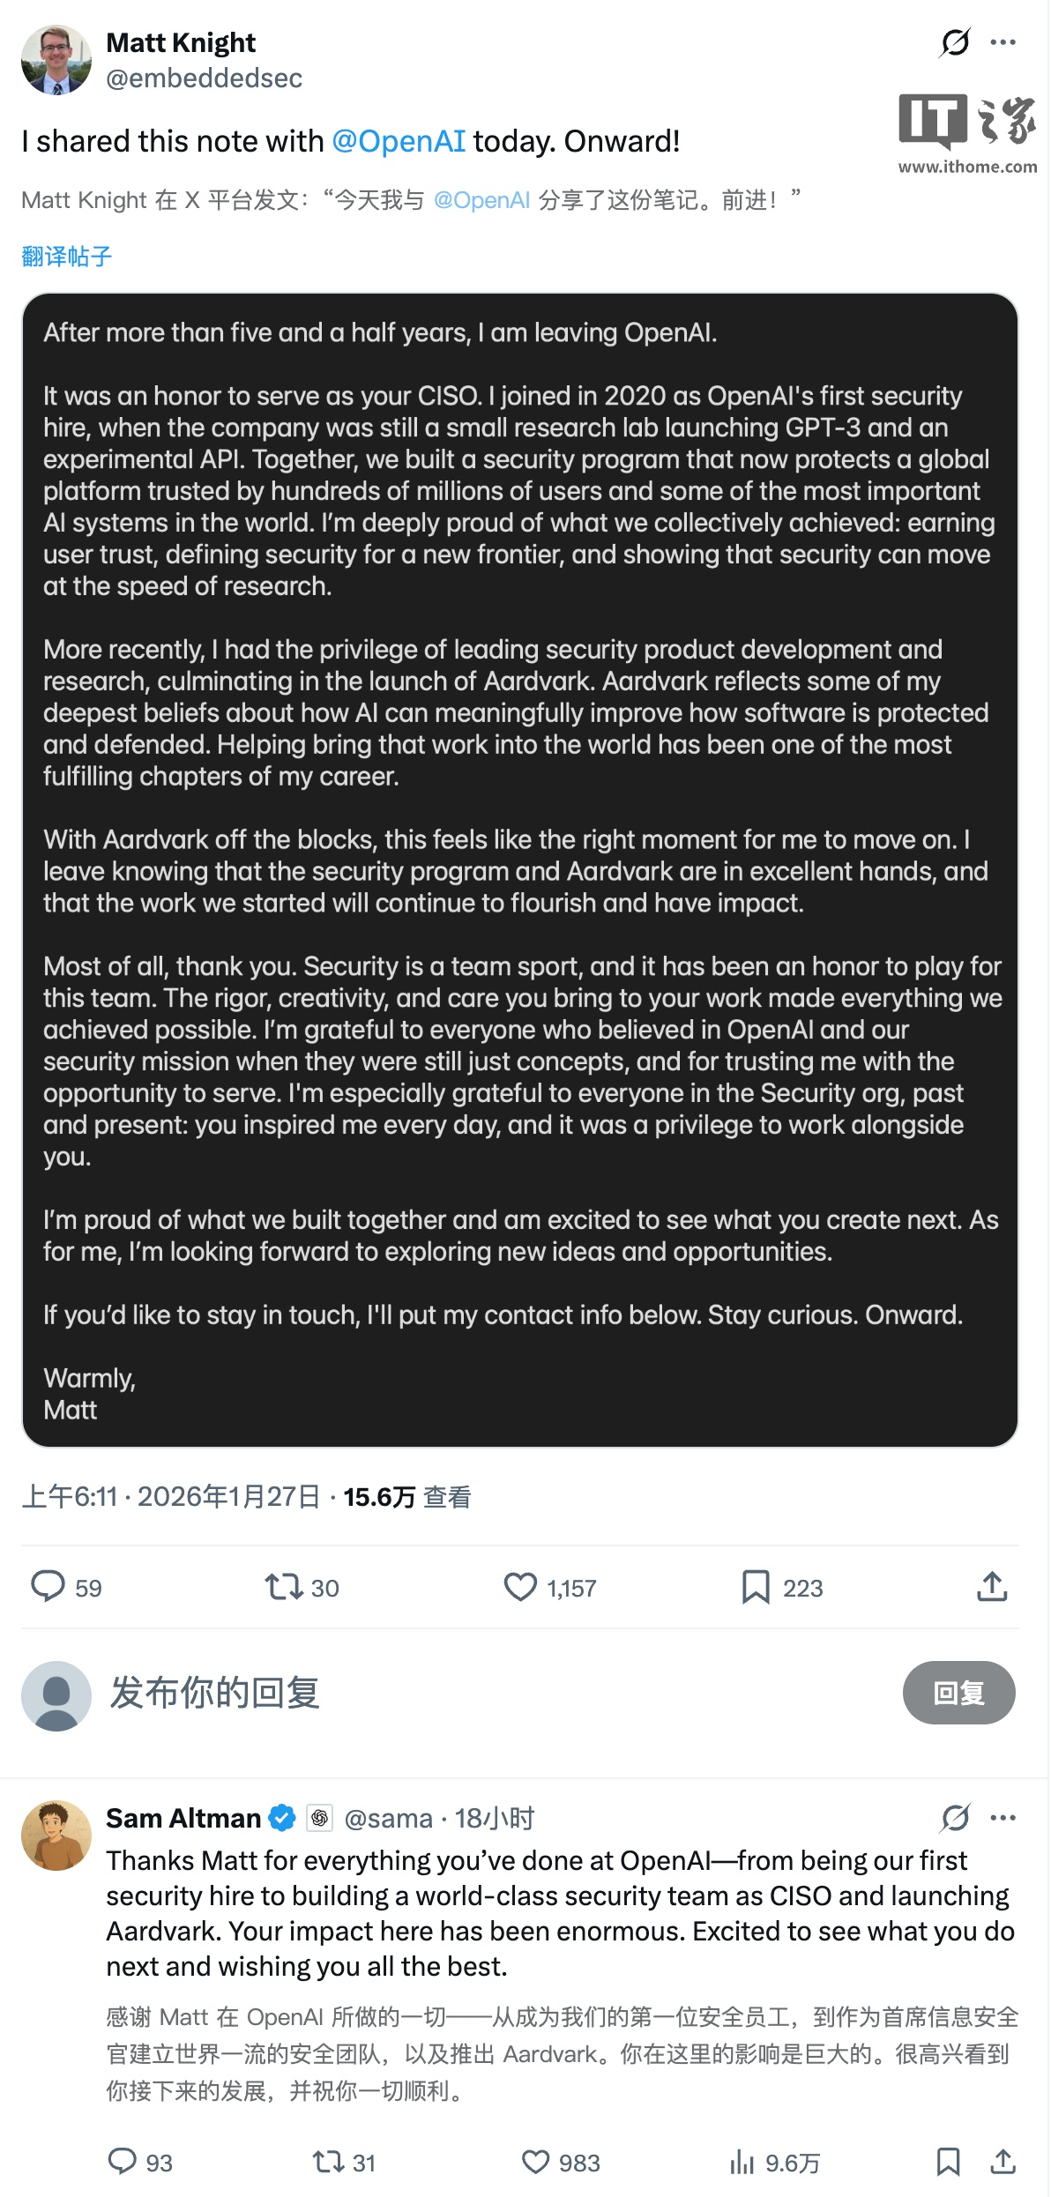The width and height of the screenshot is (1051, 2197).
Task: Click the 翻译帖子 translate link
Action: 67,257
